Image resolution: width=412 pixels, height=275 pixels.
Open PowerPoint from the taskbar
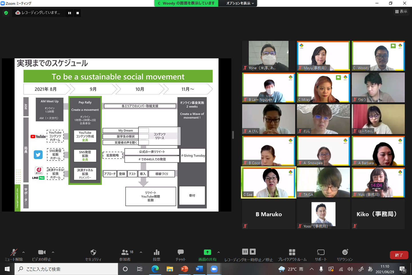[185, 269]
